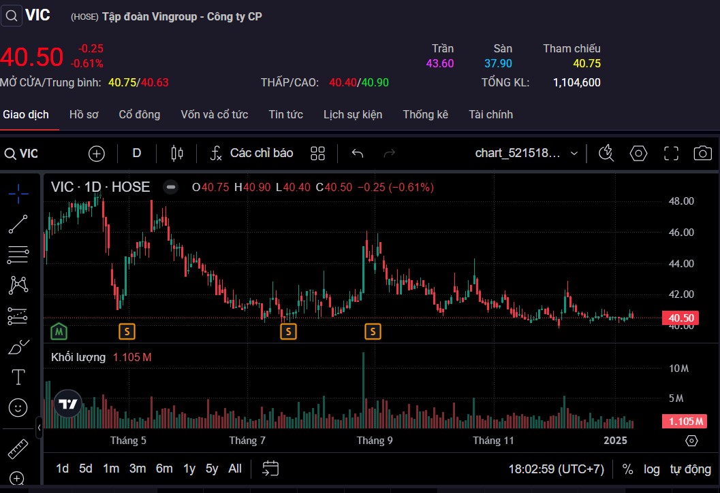
Task: Collapse the drawing toolbar side arrow
Action: click(39, 428)
